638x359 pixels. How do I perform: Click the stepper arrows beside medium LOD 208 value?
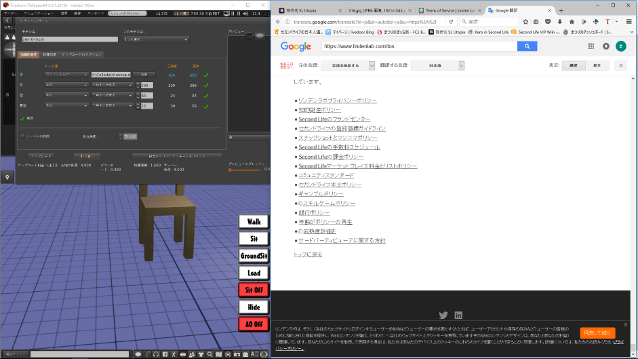pos(138,85)
